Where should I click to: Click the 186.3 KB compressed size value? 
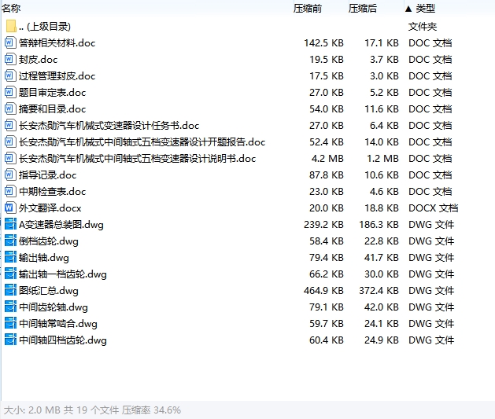[379, 225]
